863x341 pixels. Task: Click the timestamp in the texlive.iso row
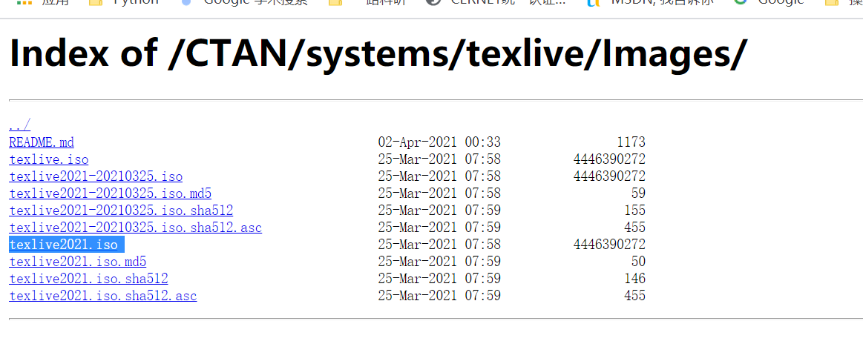click(439, 159)
